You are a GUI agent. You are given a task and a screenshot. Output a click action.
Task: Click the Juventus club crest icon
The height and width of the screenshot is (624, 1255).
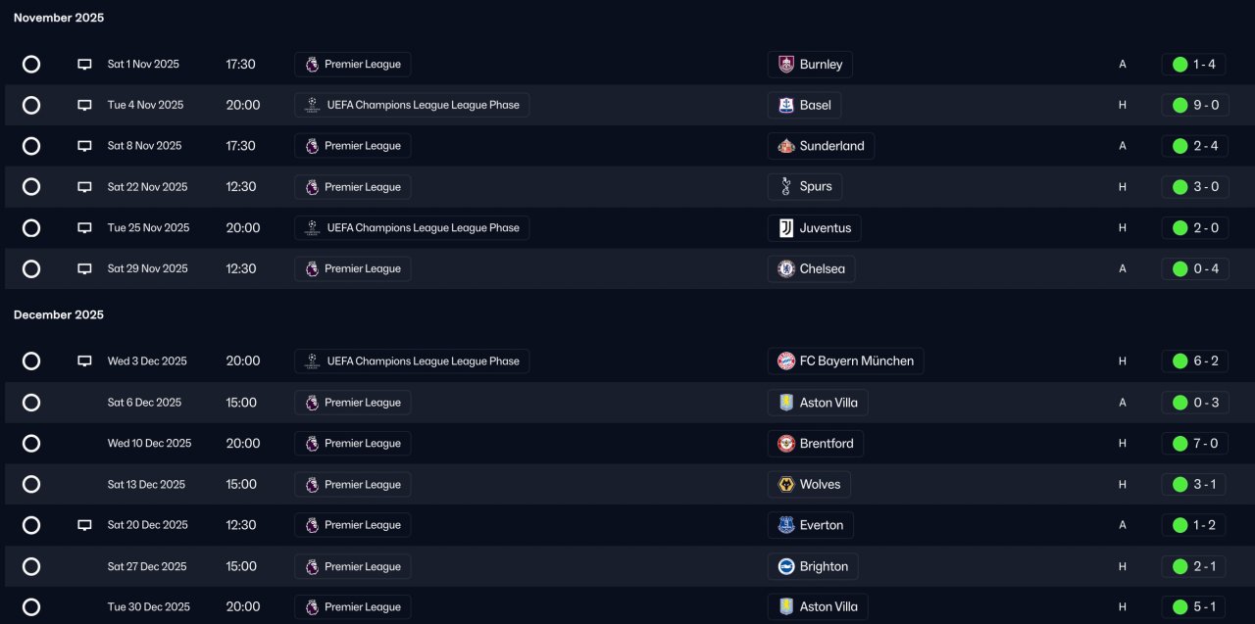tap(785, 228)
